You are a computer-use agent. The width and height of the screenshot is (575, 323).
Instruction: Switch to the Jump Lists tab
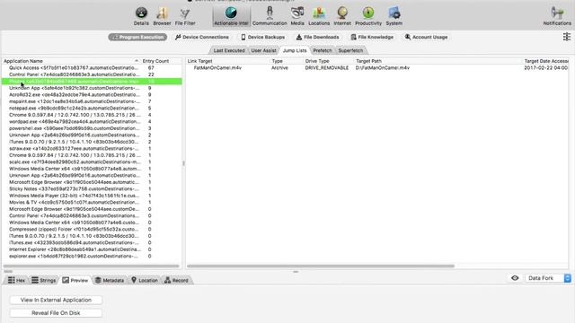click(x=295, y=50)
